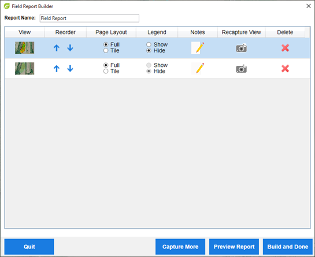The height and width of the screenshot is (257, 315).
Task: Select Tile layout for the second view
Action: click(112, 71)
